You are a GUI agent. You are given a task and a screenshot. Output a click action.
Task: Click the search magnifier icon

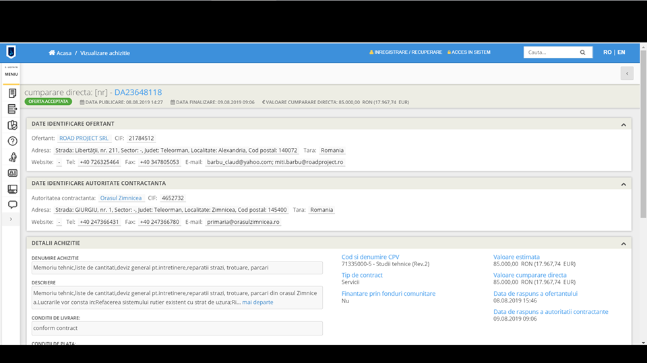pos(583,52)
